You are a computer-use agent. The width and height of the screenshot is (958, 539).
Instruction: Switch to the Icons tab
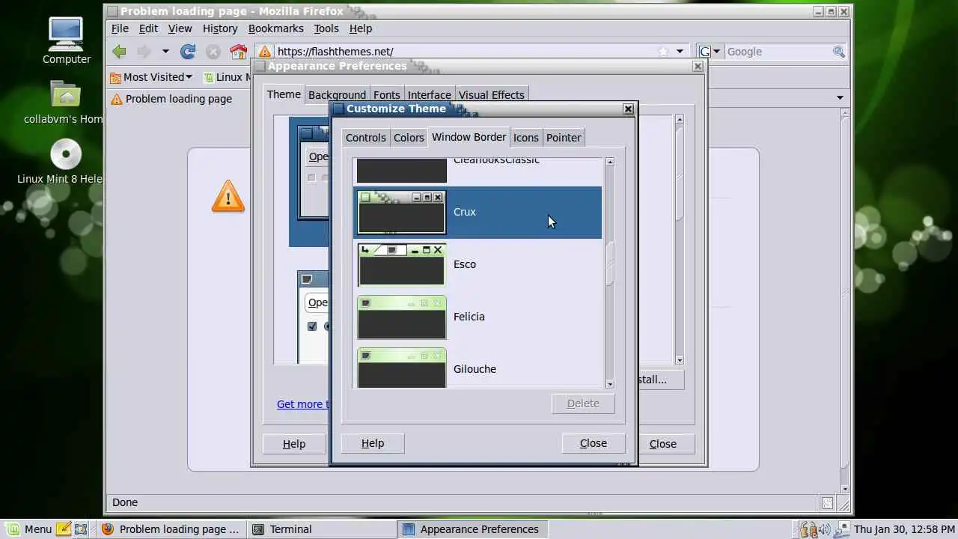[x=525, y=138]
